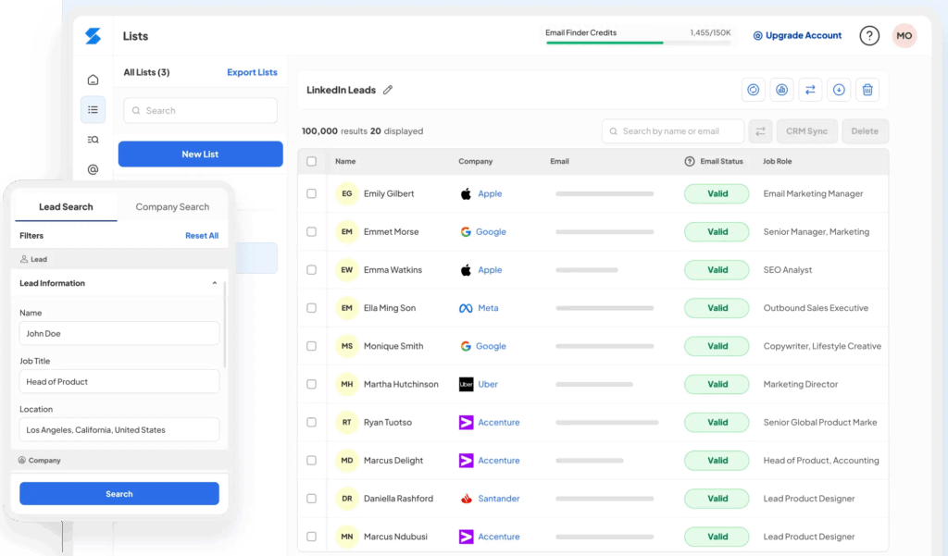The width and height of the screenshot is (948, 556).
Task: Open the analytics chart icon above the list
Action: [781, 89]
